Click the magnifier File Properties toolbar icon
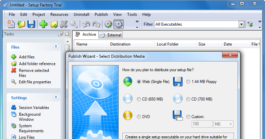The height and width of the screenshot is (139, 265). tap(74, 24)
